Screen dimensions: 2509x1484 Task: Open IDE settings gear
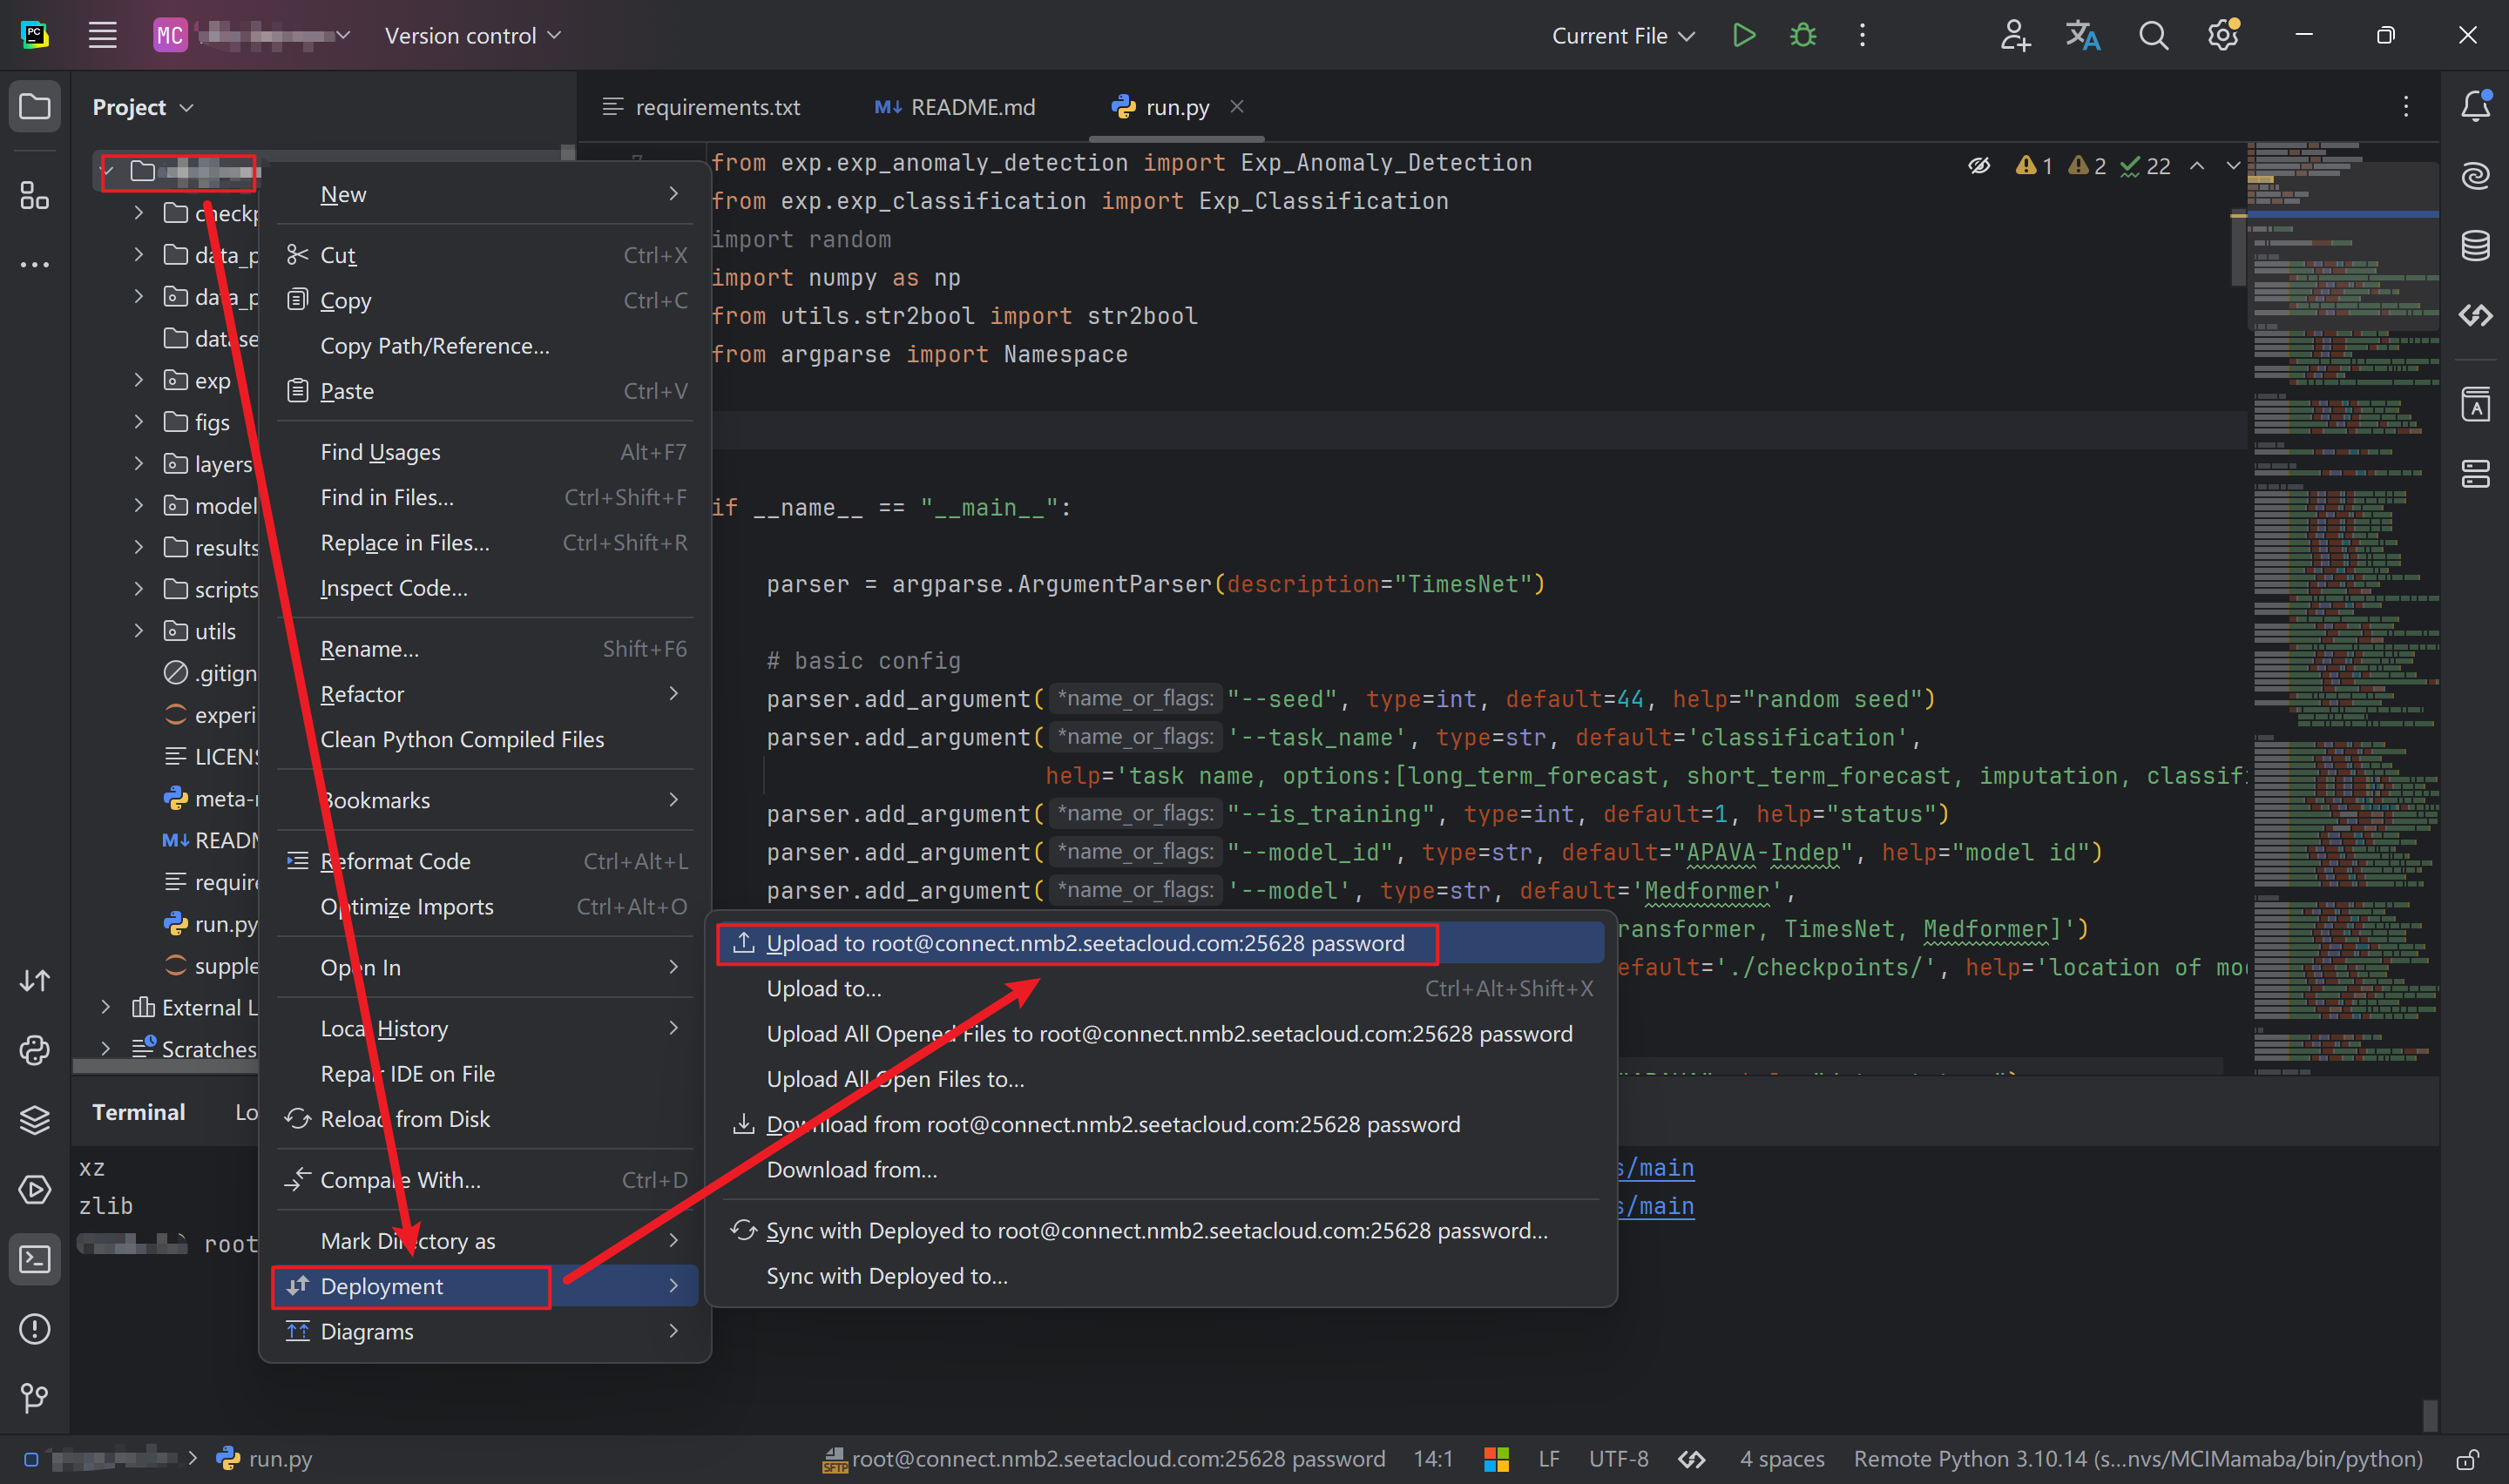2222,35
